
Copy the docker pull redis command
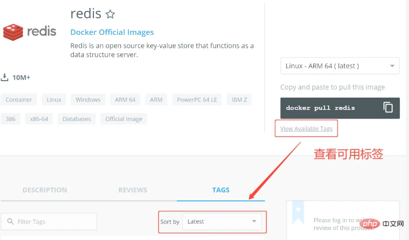point(388,107)
